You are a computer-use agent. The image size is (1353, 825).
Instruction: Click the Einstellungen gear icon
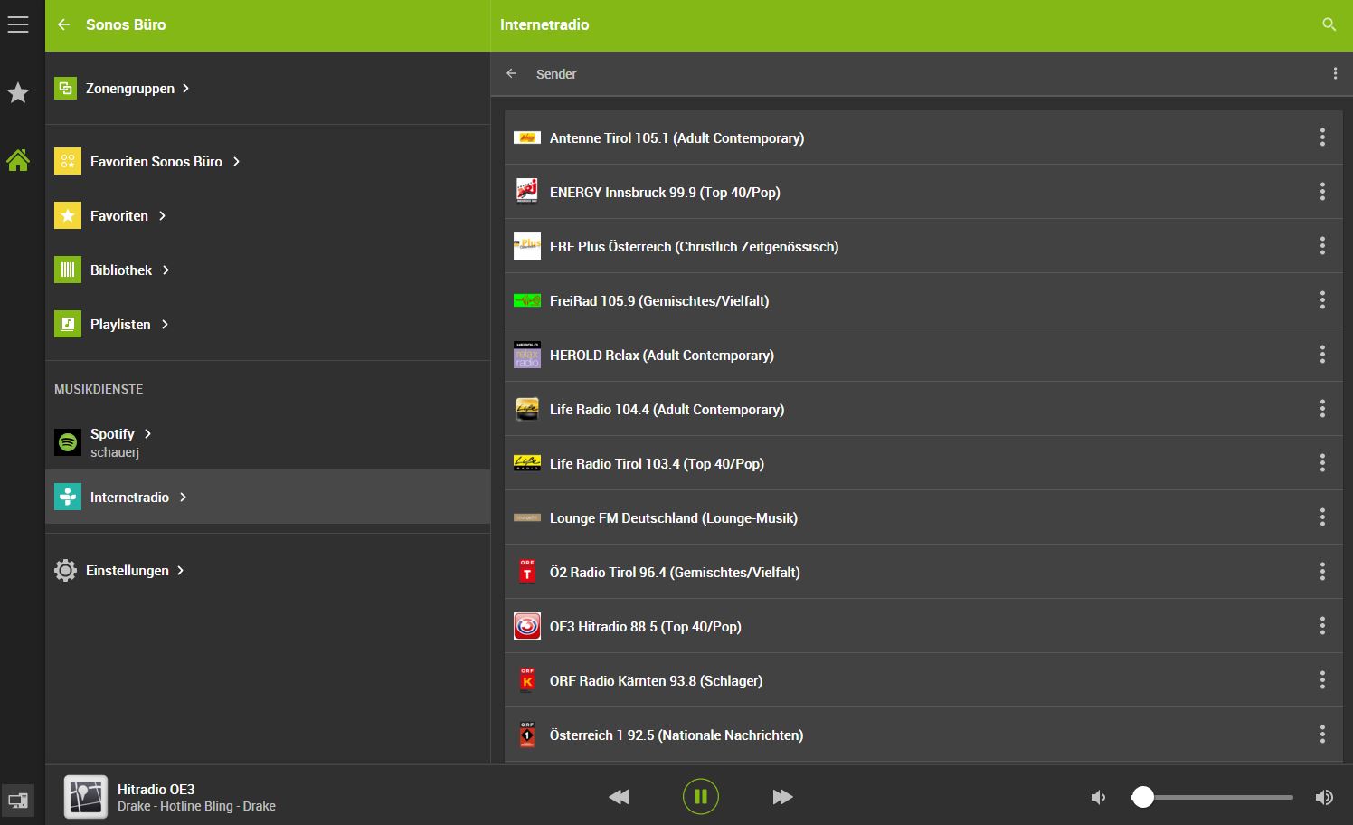(x=65, y=570)
